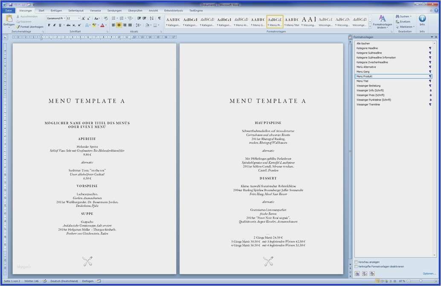Open the font name dropdown
The height and width of the screenshot is (286, 441).
(64, 19)
